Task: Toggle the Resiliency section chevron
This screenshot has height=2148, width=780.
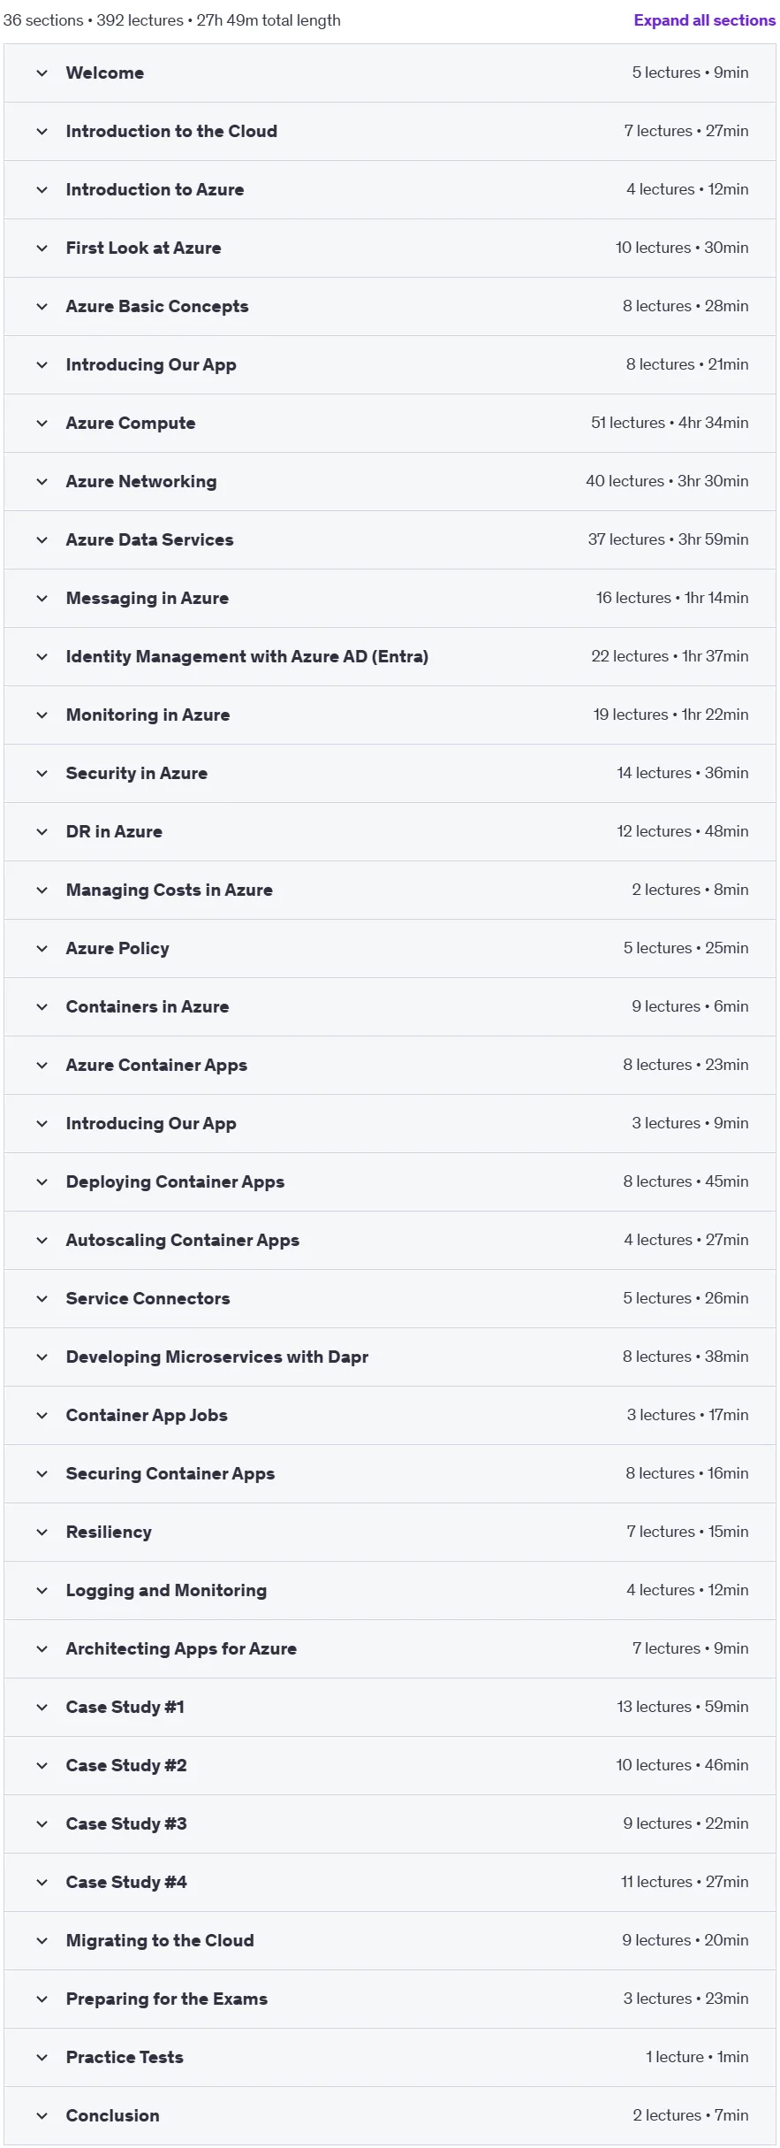Action: click(x=42, y=1533)
